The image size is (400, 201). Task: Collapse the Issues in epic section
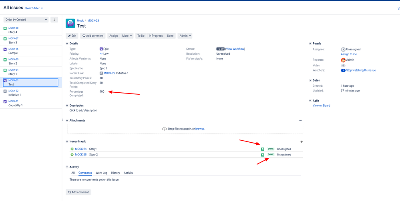click(x=67, y=141)
